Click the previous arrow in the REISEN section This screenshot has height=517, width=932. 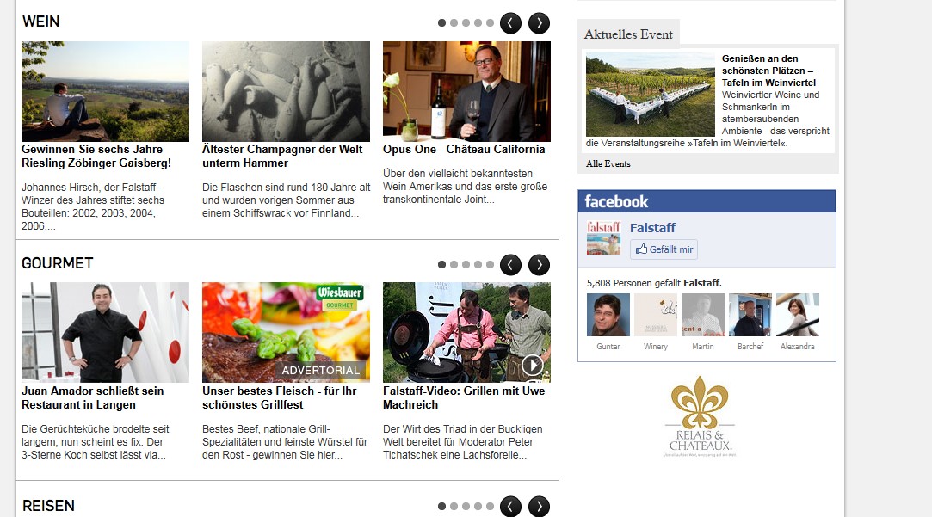point(510,507)
